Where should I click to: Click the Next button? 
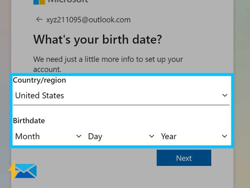[x=184, y=158]
